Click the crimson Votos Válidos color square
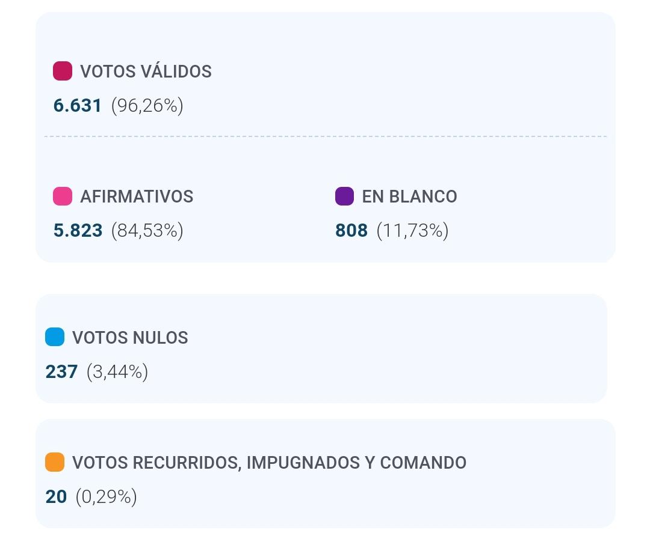Image resolution: width=650 pixels, height=536 pixels. (x=63, y=72)
